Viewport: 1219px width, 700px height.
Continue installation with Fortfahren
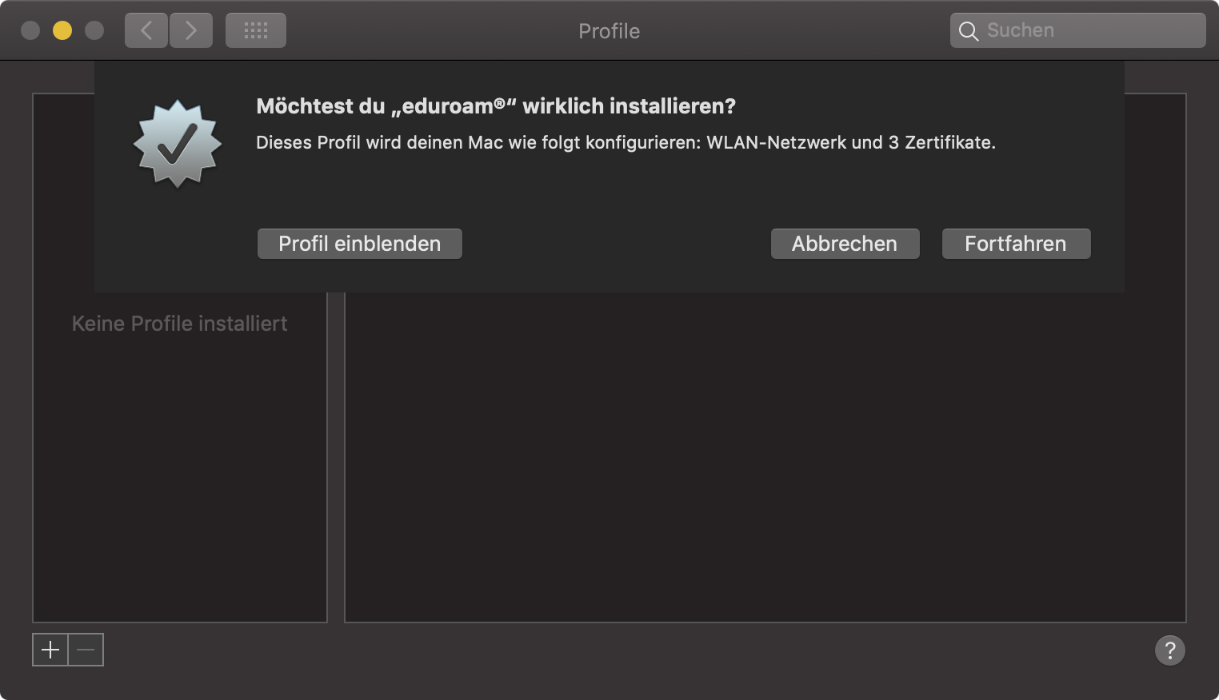(1016, 244)
